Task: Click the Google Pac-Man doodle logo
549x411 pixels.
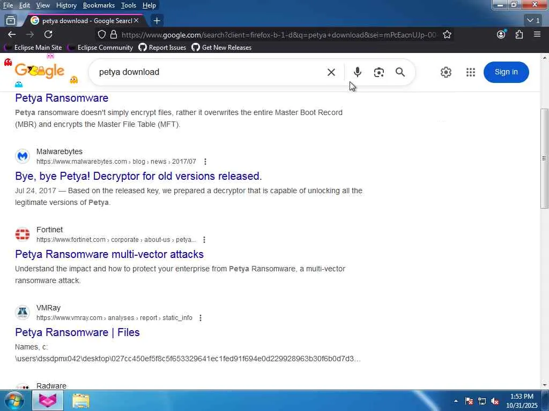Action: click(x=40, y=71)
